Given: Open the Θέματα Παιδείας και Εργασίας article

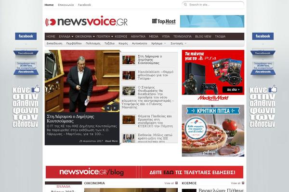Looking at the screenshot, I should (x=155, y=121).
